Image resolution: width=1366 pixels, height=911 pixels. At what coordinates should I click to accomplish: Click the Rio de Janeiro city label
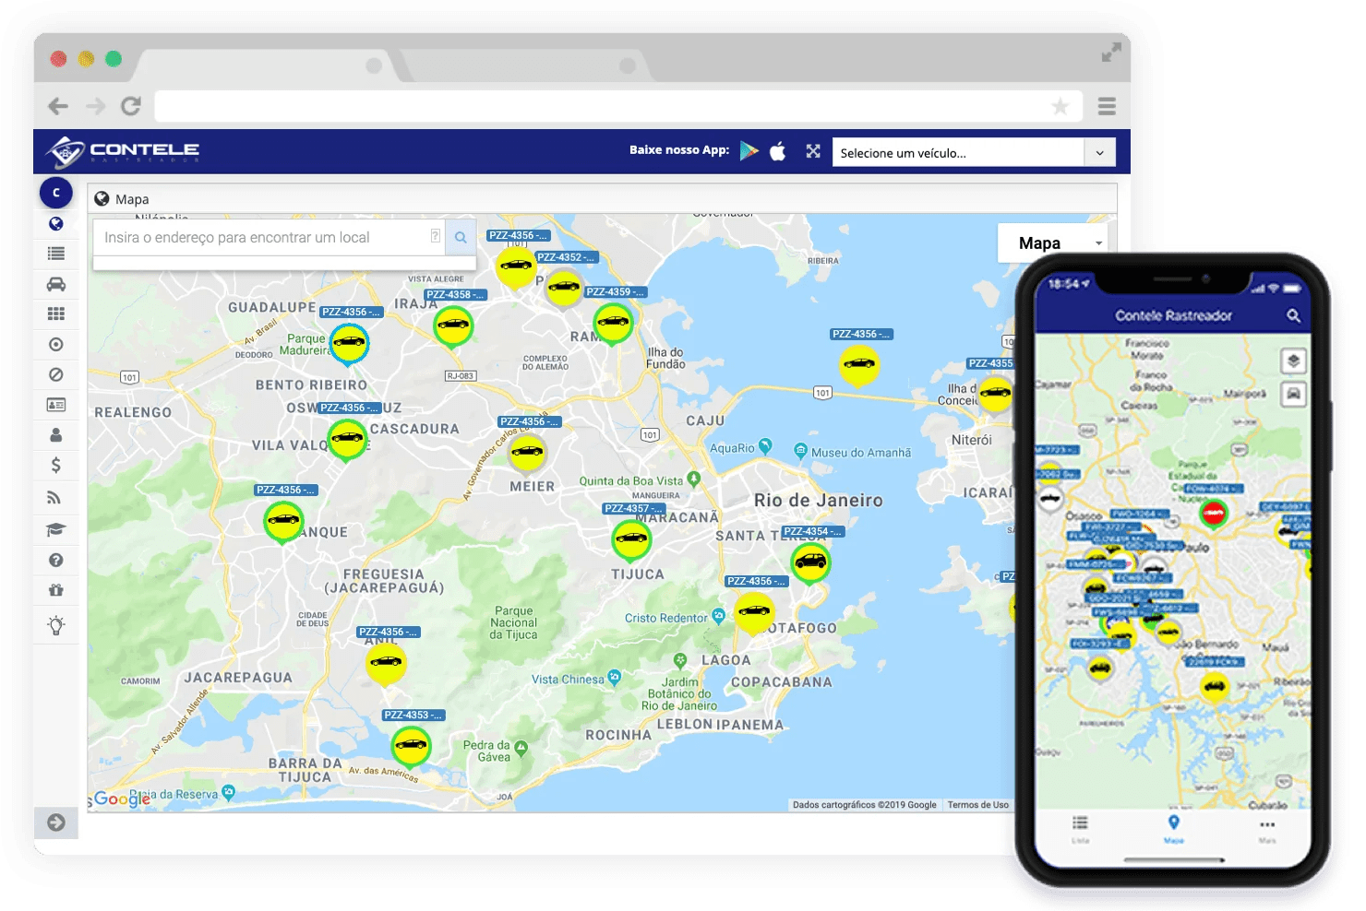point(819,501)
